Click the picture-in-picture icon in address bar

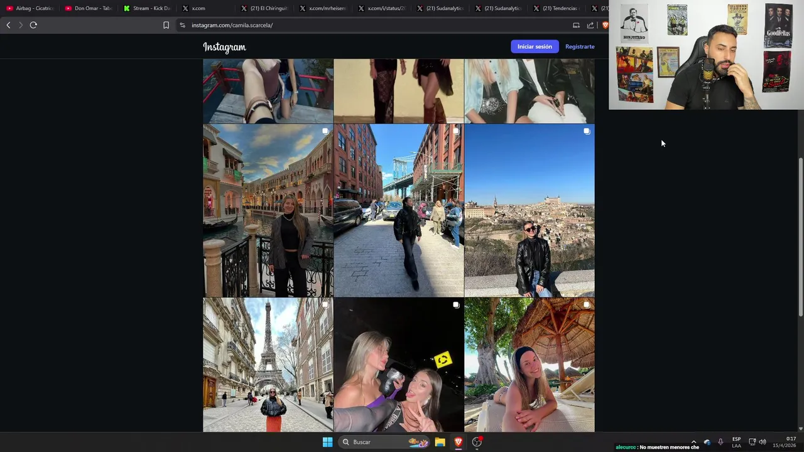576,25
